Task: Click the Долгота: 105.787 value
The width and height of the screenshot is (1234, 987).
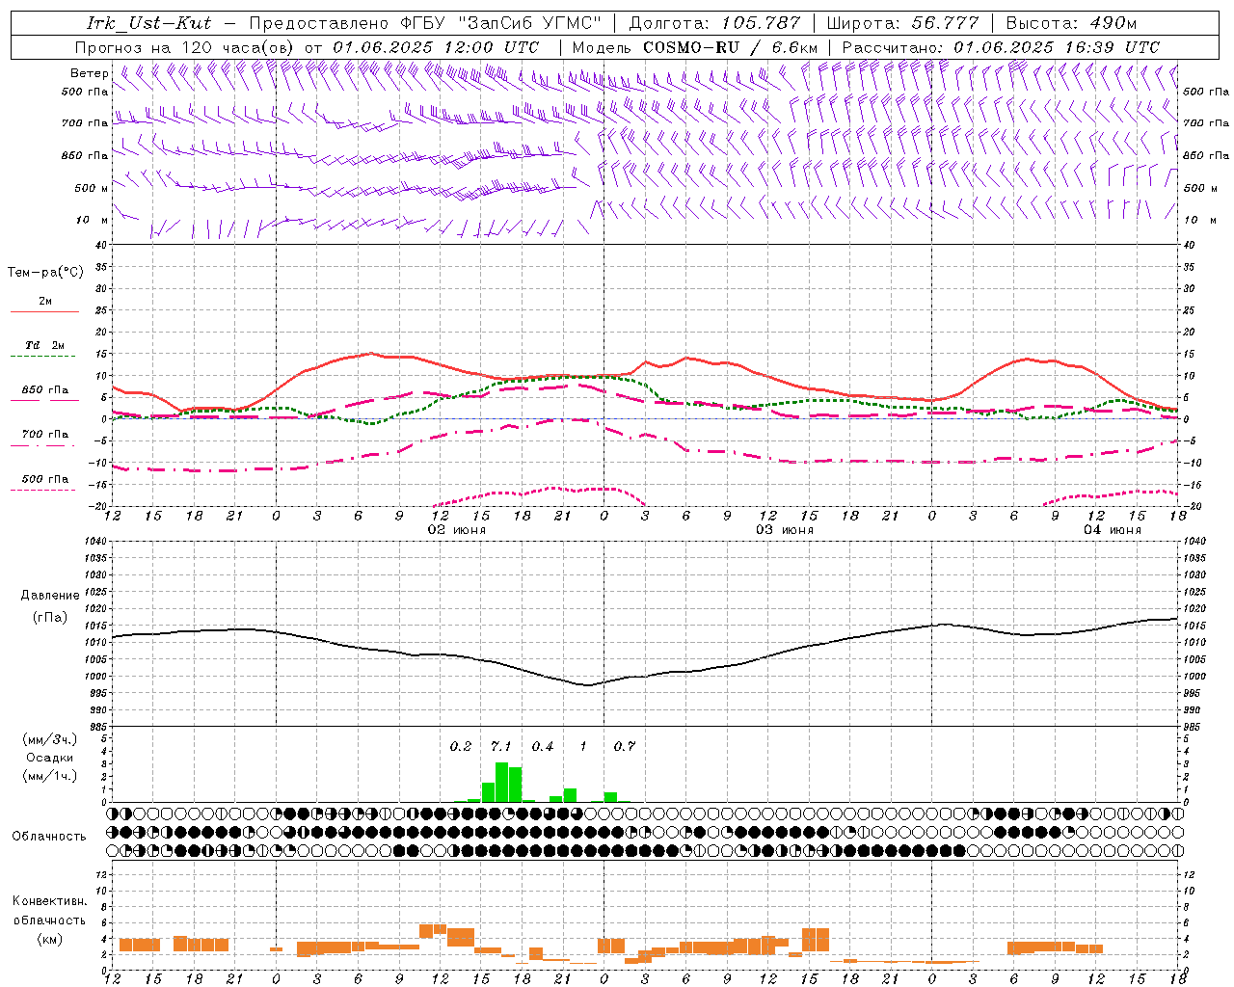Action: click(x=714, y=23)
